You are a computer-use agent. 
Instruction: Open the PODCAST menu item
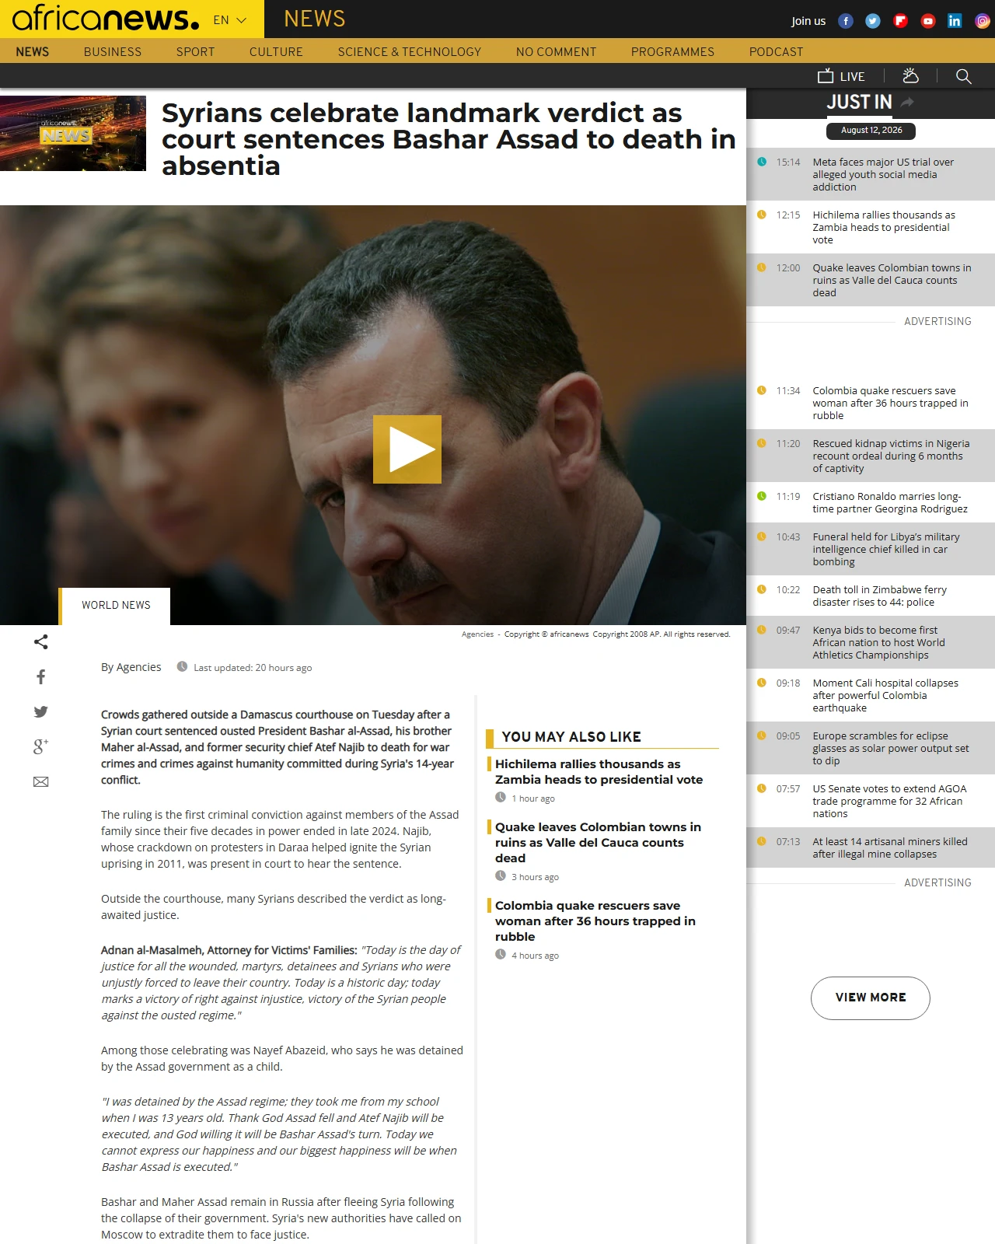click(x=777, y=51)
